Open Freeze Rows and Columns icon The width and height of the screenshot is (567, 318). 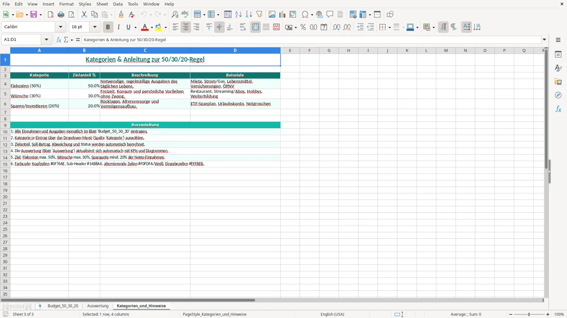pyautogui.click(x=363, y=15)
